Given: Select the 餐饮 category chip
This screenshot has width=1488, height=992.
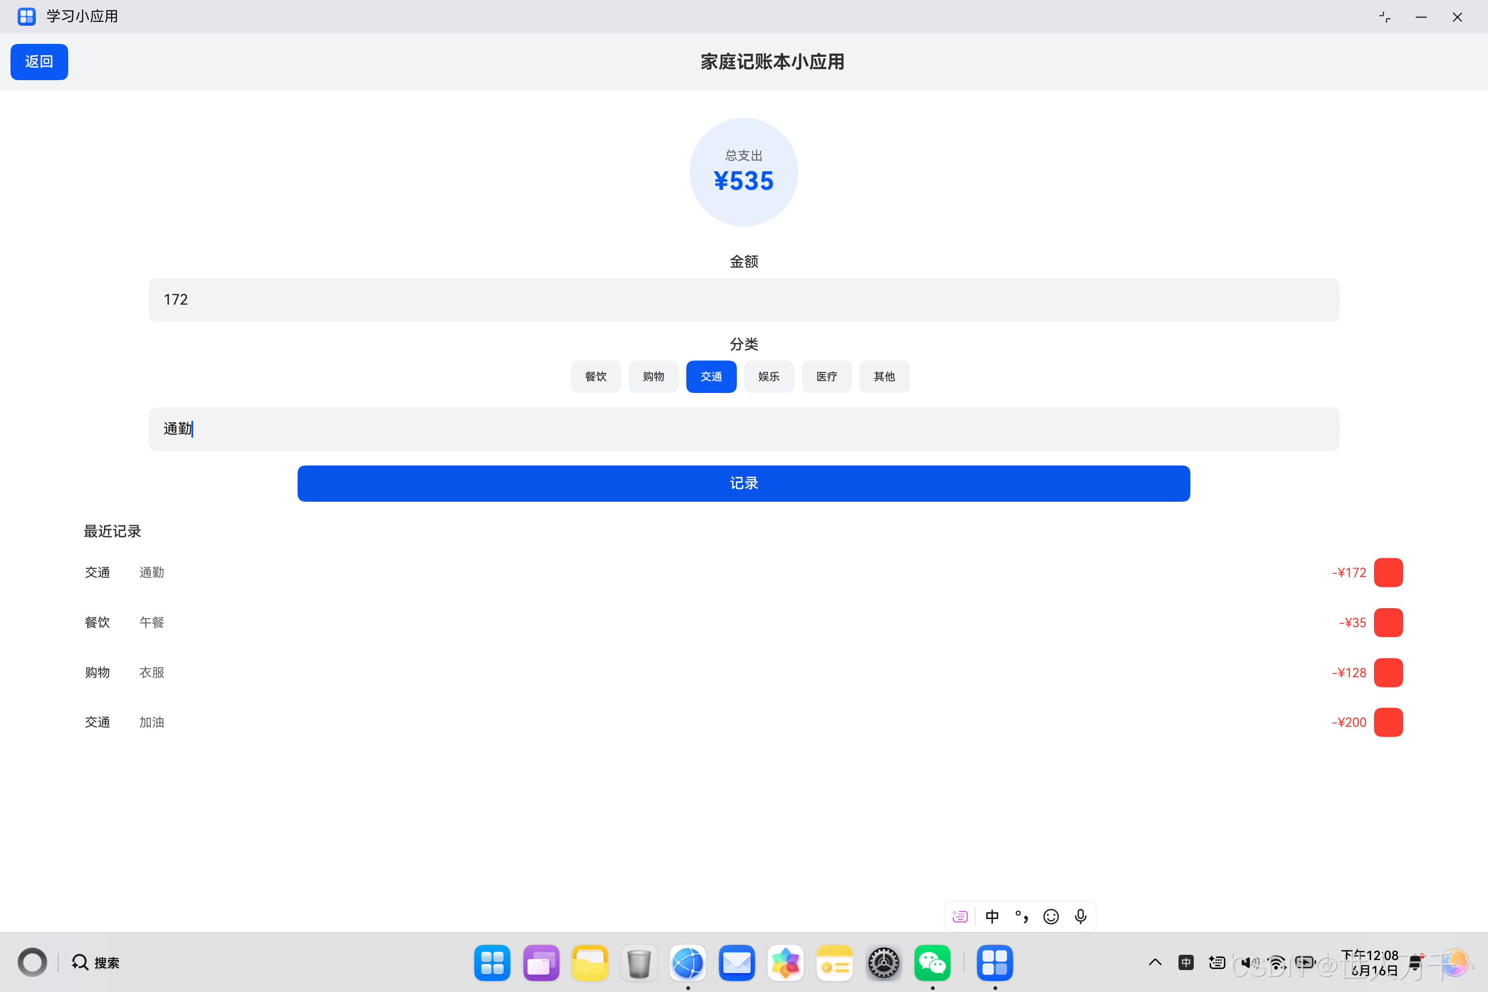Looking at the screenshot, I should point(596,377).
